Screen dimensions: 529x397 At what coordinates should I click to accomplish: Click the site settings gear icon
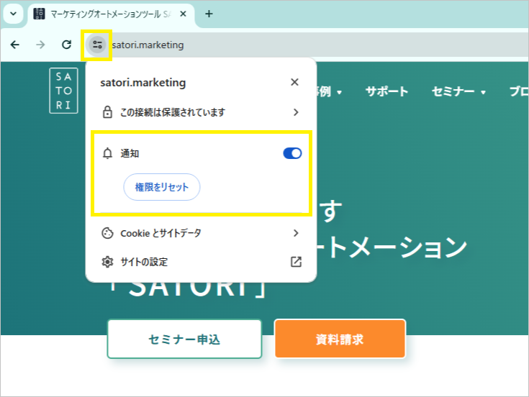point(107,262)
